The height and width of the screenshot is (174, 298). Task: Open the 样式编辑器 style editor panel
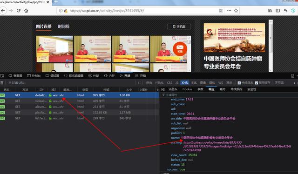(x=74, y=76)
